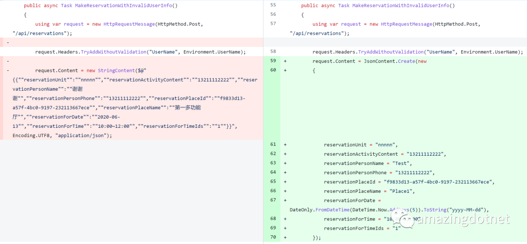Click line number 56 in the right pane
Viewport: 527px width, 244px height.
coord(273,15)
